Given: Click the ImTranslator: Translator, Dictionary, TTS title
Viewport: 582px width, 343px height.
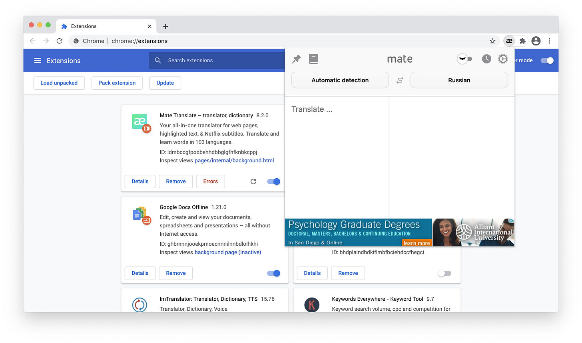Looking at the screenshot, I should pyautogui.click(x=209, y=299).
